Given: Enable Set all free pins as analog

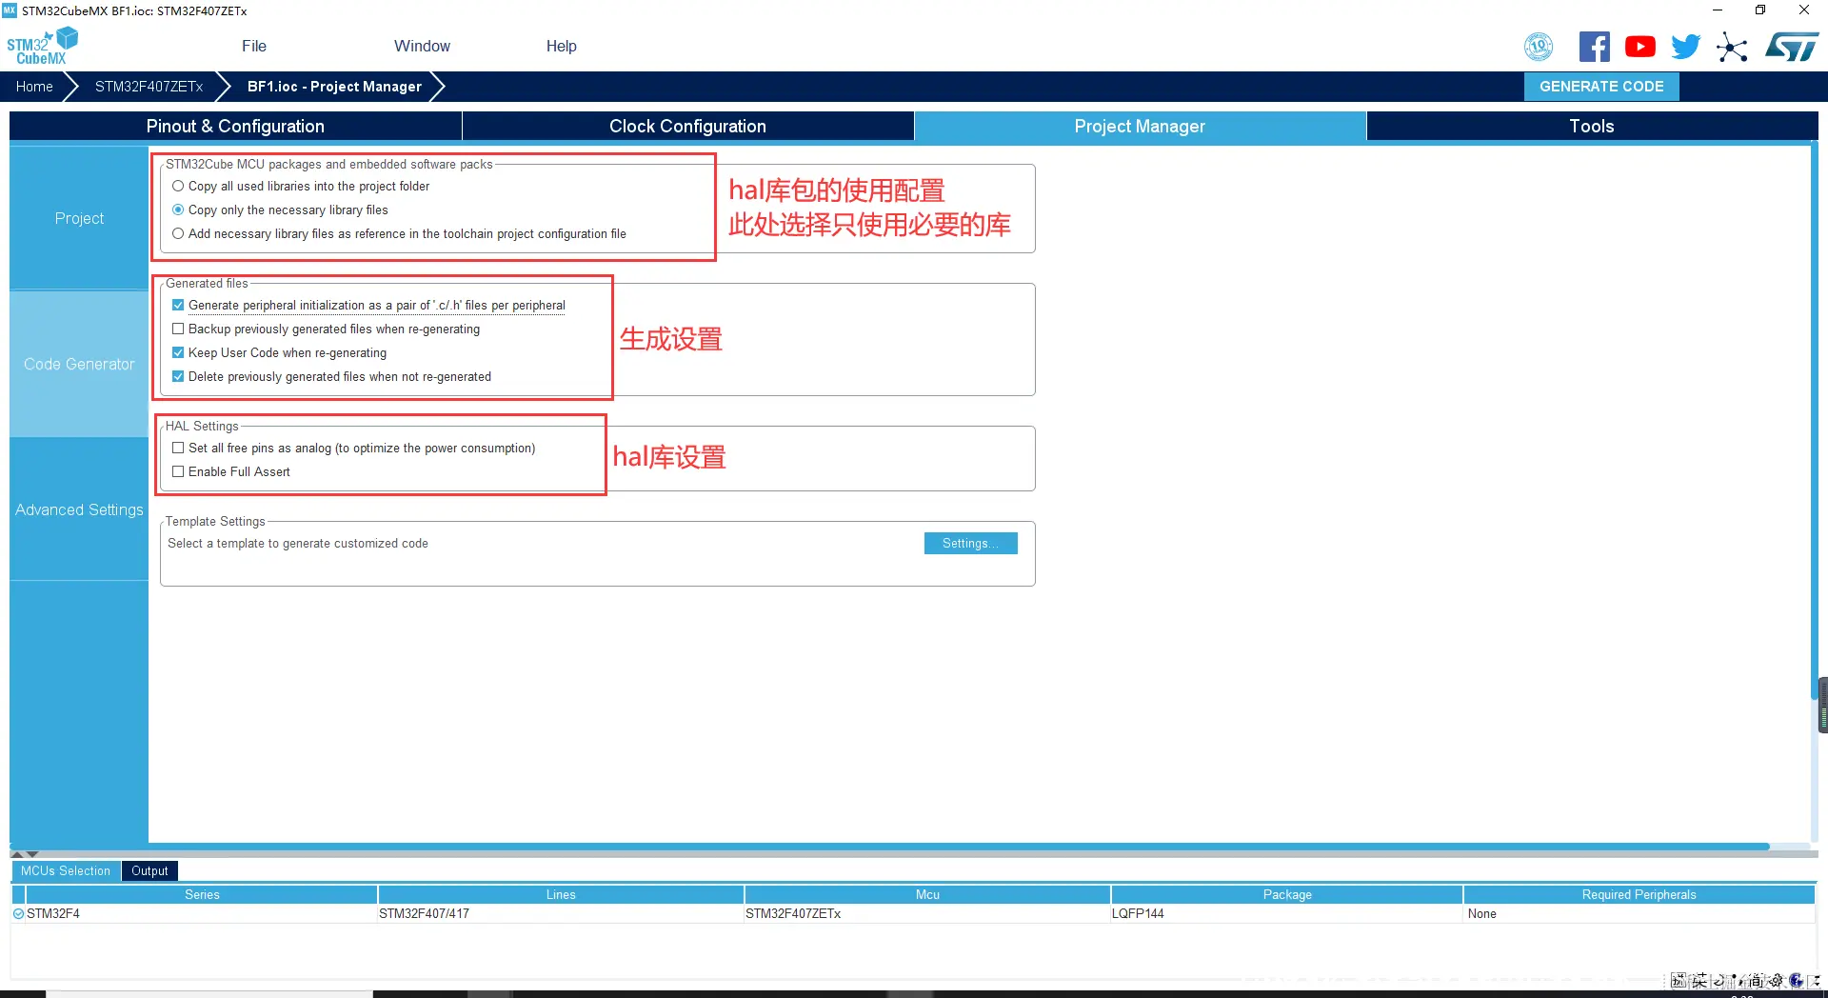Looking at the screenshot, I should coord(178,448).
